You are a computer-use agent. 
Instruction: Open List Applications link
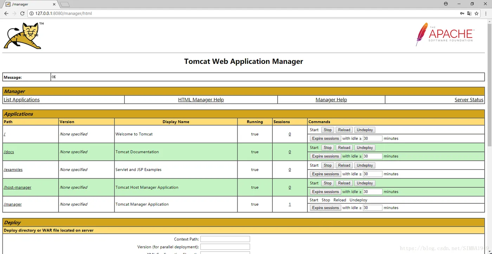click(22, 100)
